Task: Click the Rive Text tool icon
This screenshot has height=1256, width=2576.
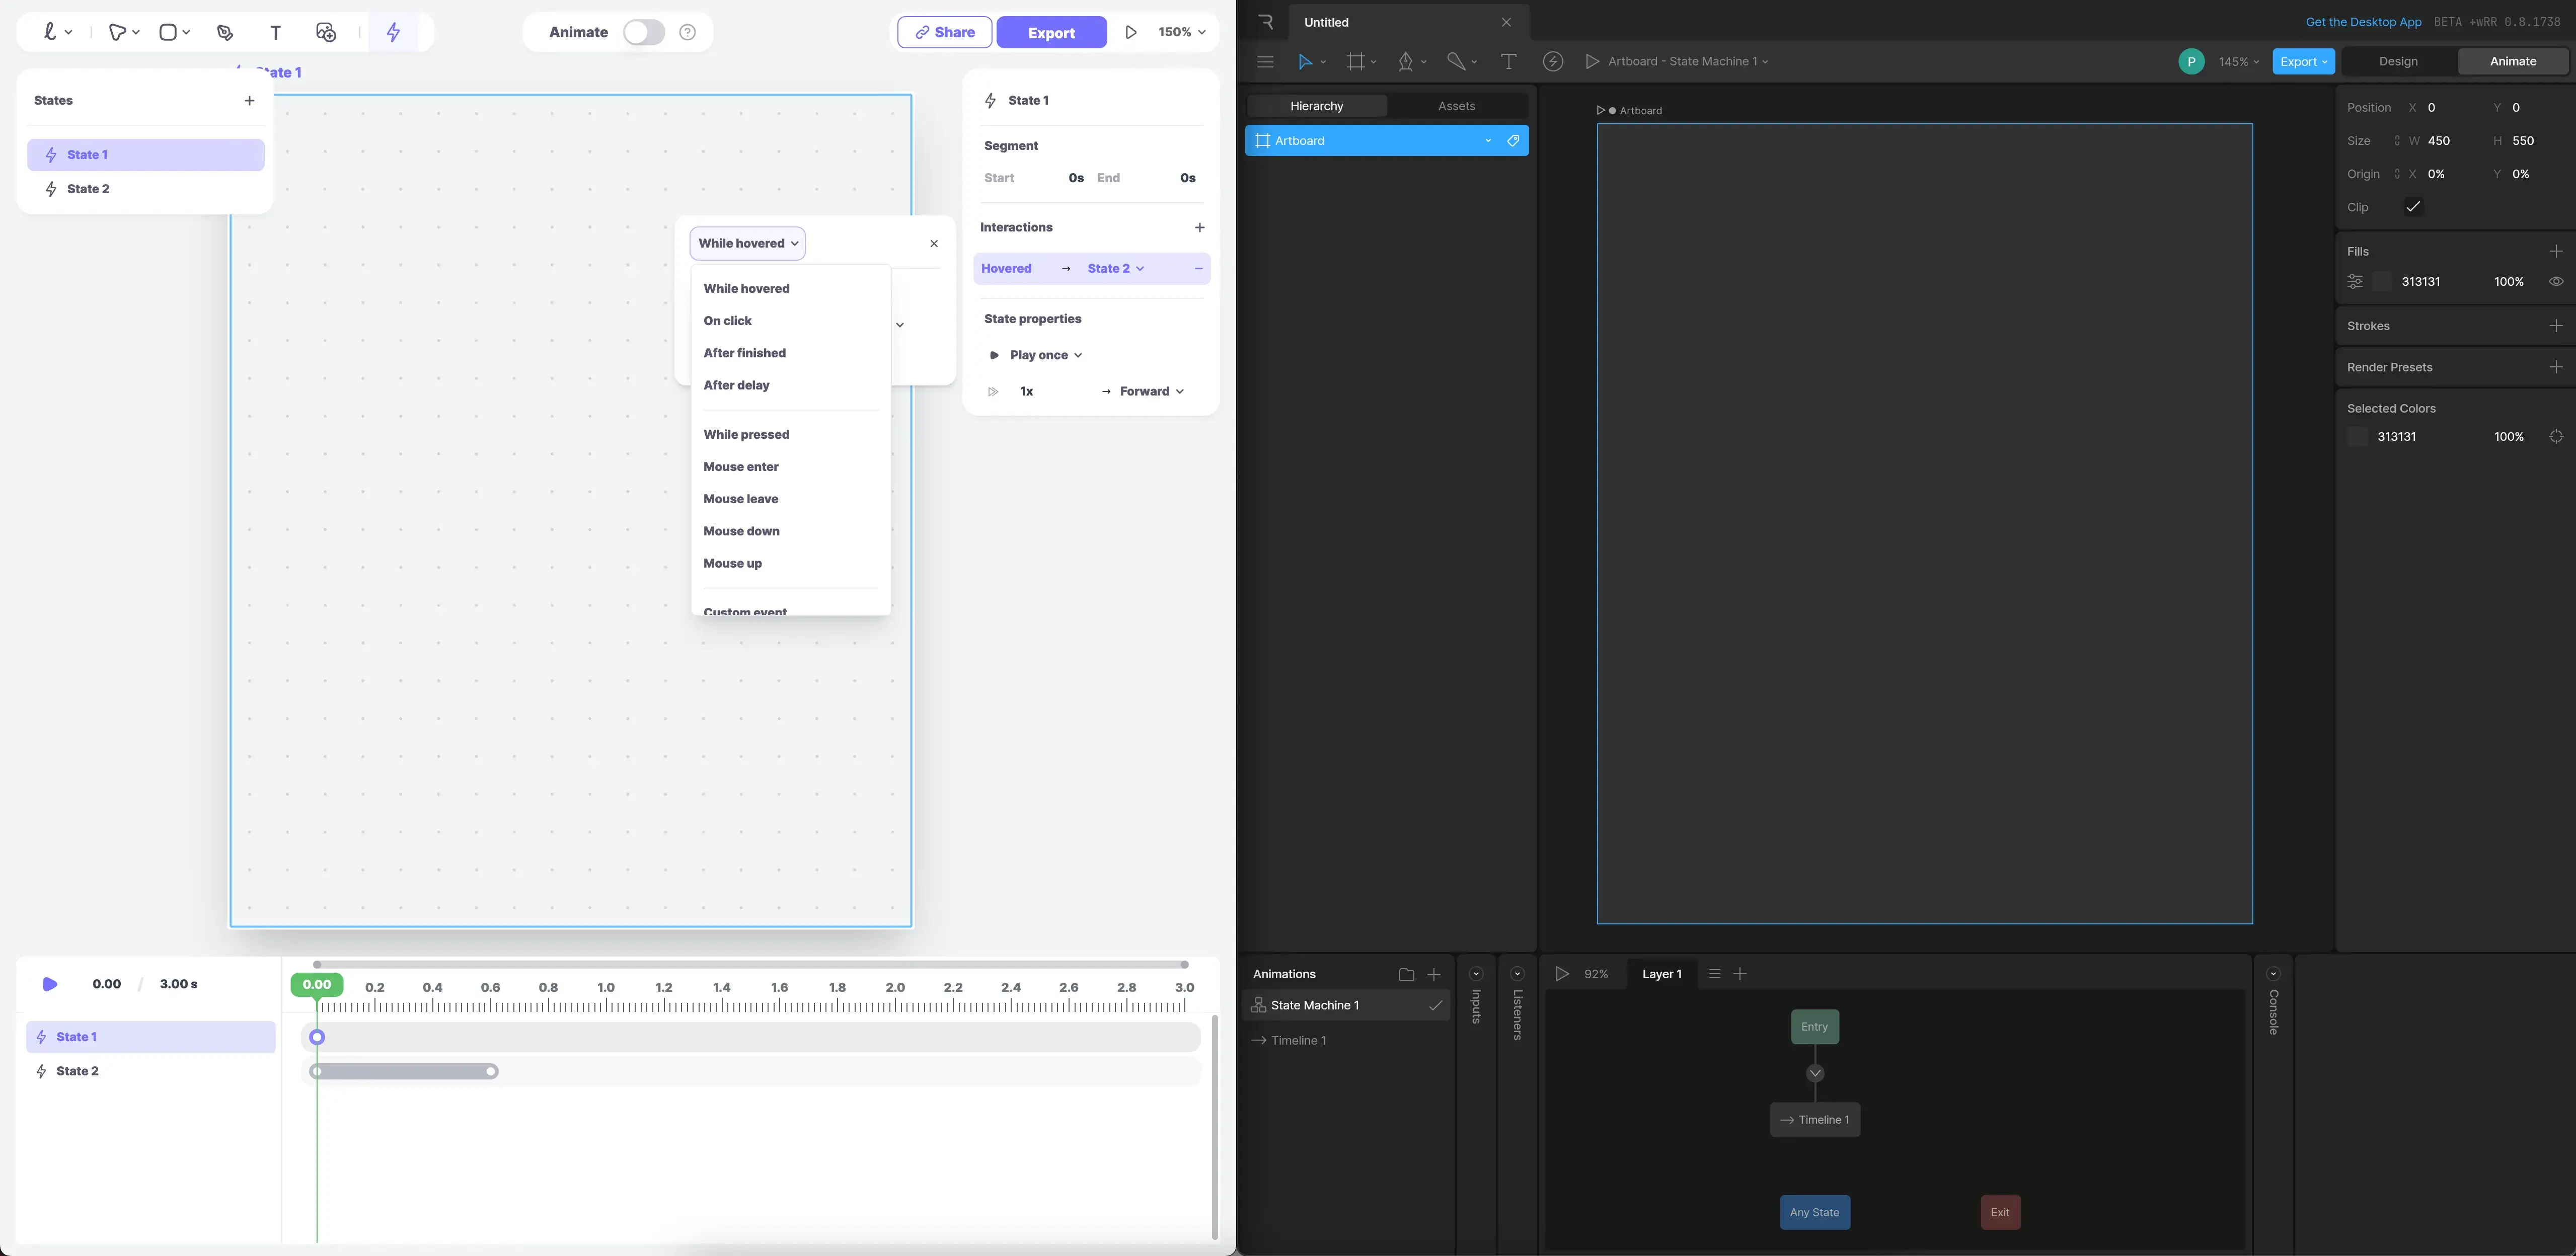Action: tap(1509, 62)
